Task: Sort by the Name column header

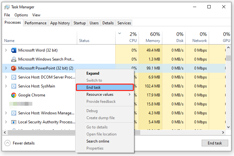Action: [x=40, y=37]
